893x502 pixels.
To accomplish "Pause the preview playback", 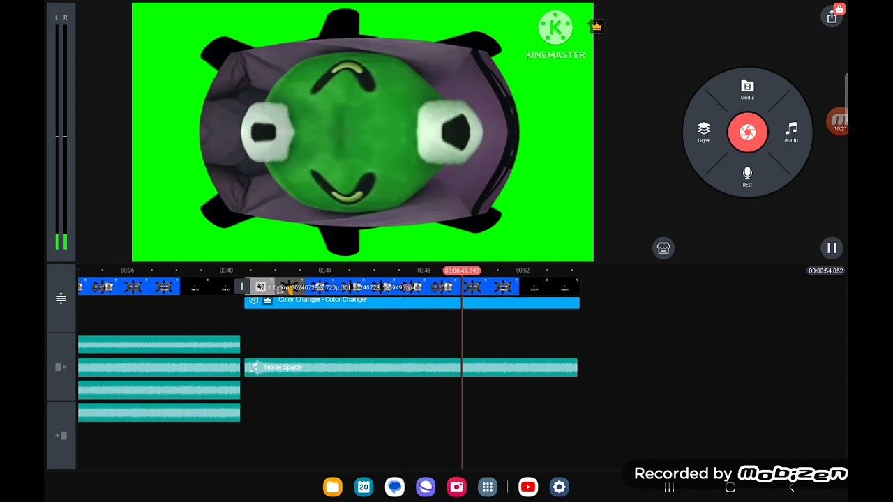I will [832, 248].
